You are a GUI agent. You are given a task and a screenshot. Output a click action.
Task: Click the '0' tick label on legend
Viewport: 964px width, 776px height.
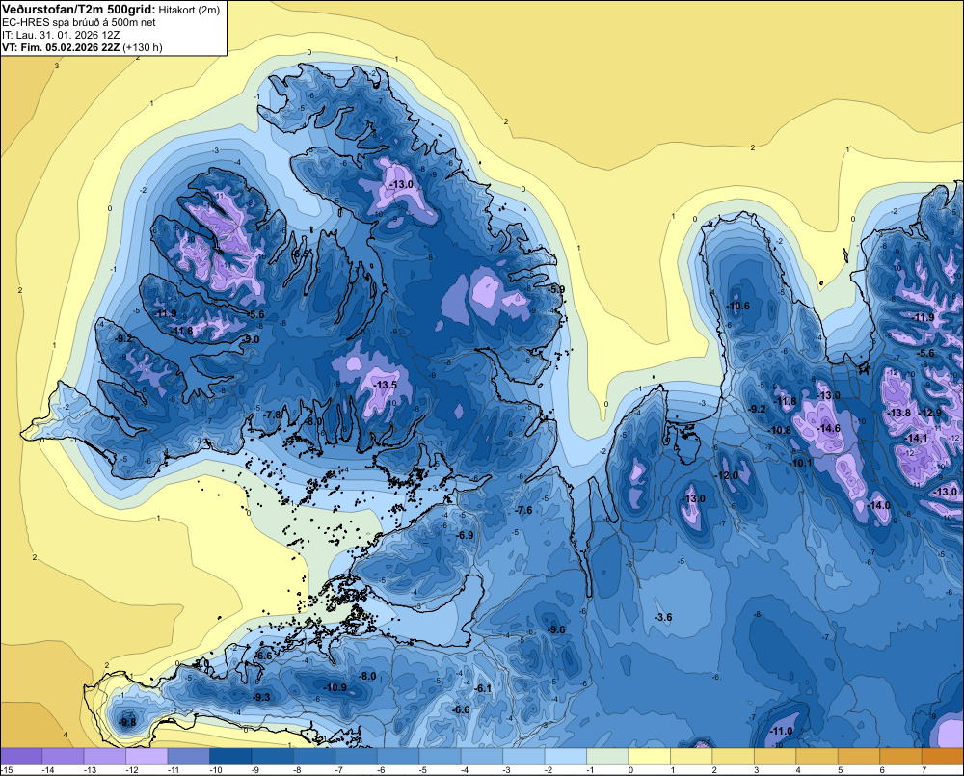coord(630,770)
